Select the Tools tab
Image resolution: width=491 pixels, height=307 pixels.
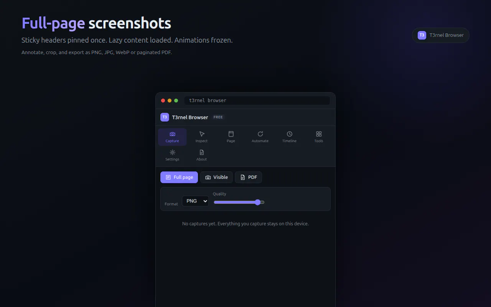tap(319, 137)
